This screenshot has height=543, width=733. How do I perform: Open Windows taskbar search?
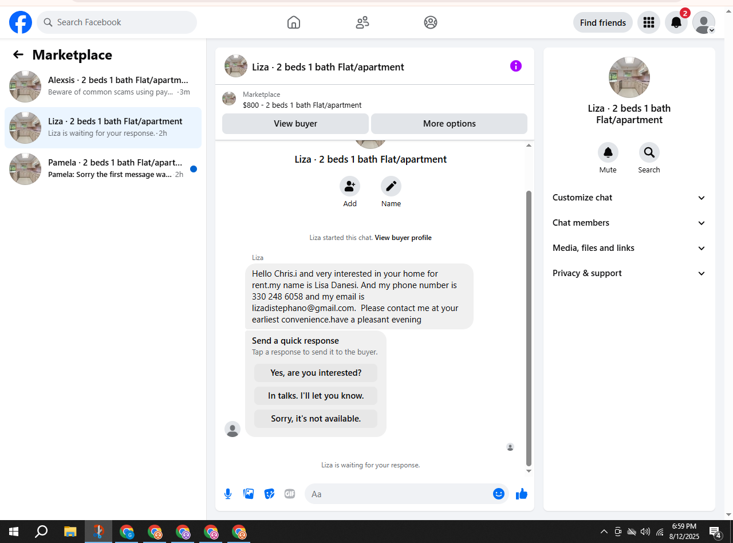(x=41, y=532)
